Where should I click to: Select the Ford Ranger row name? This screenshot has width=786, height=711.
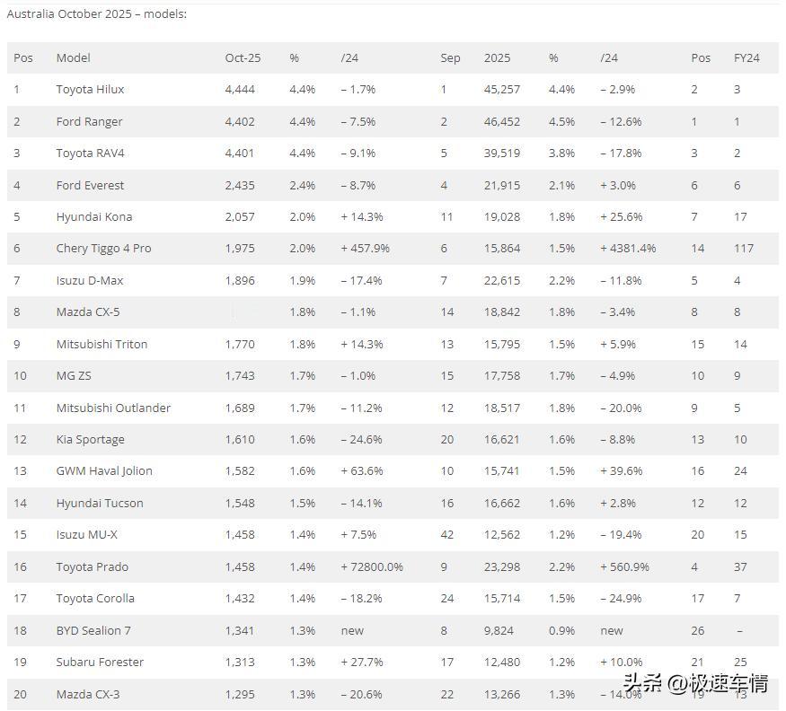[89, 121]
